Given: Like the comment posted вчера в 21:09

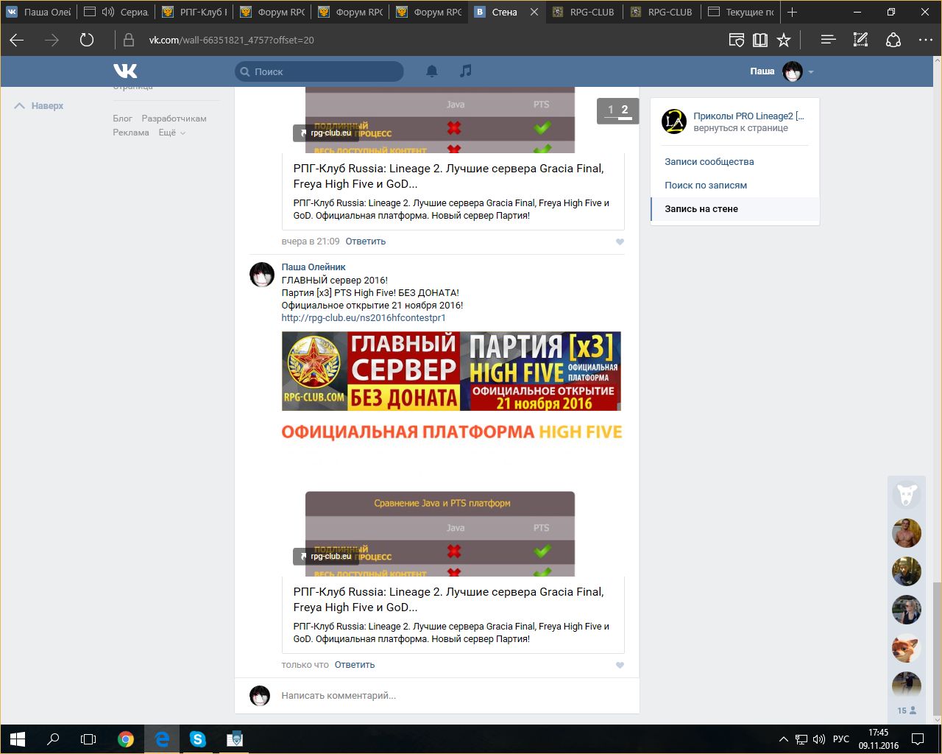Looking at the screenshot, I should pos(620,242).
